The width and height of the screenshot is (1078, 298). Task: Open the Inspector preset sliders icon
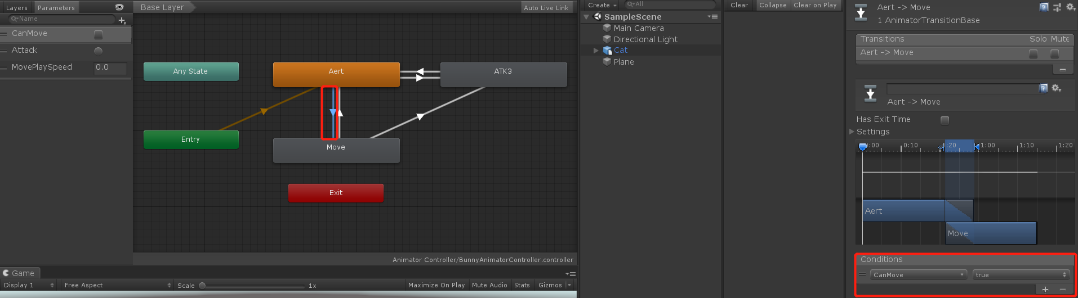[1057, 7]
